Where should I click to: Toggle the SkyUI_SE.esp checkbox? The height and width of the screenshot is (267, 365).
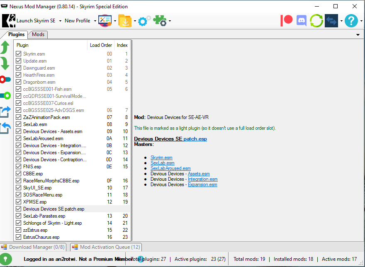[x=18, y=188]
